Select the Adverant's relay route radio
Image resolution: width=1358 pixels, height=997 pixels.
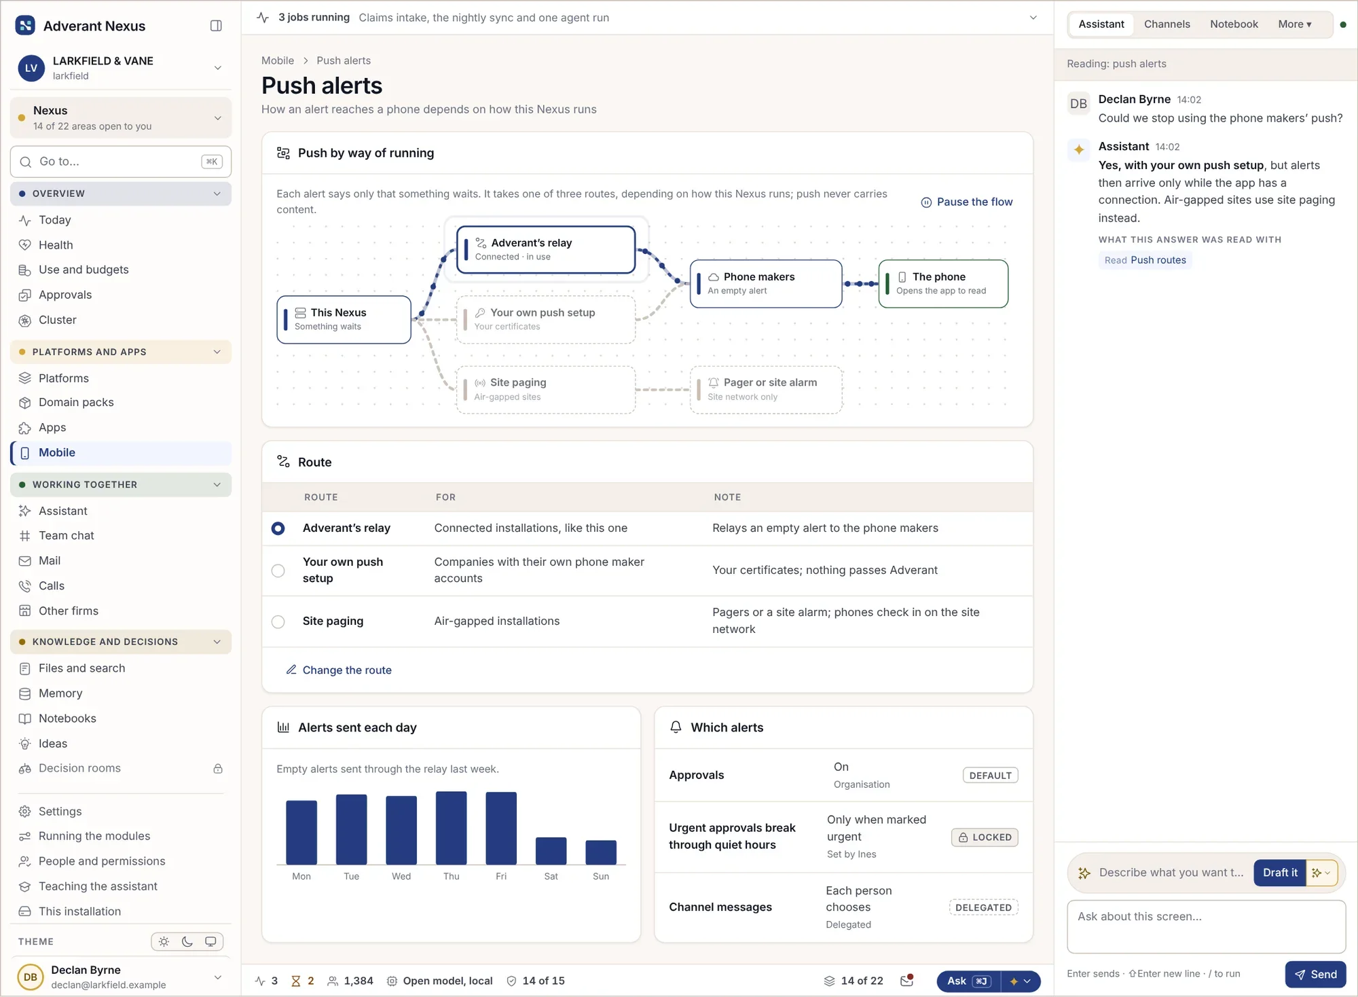coord(278,528)
